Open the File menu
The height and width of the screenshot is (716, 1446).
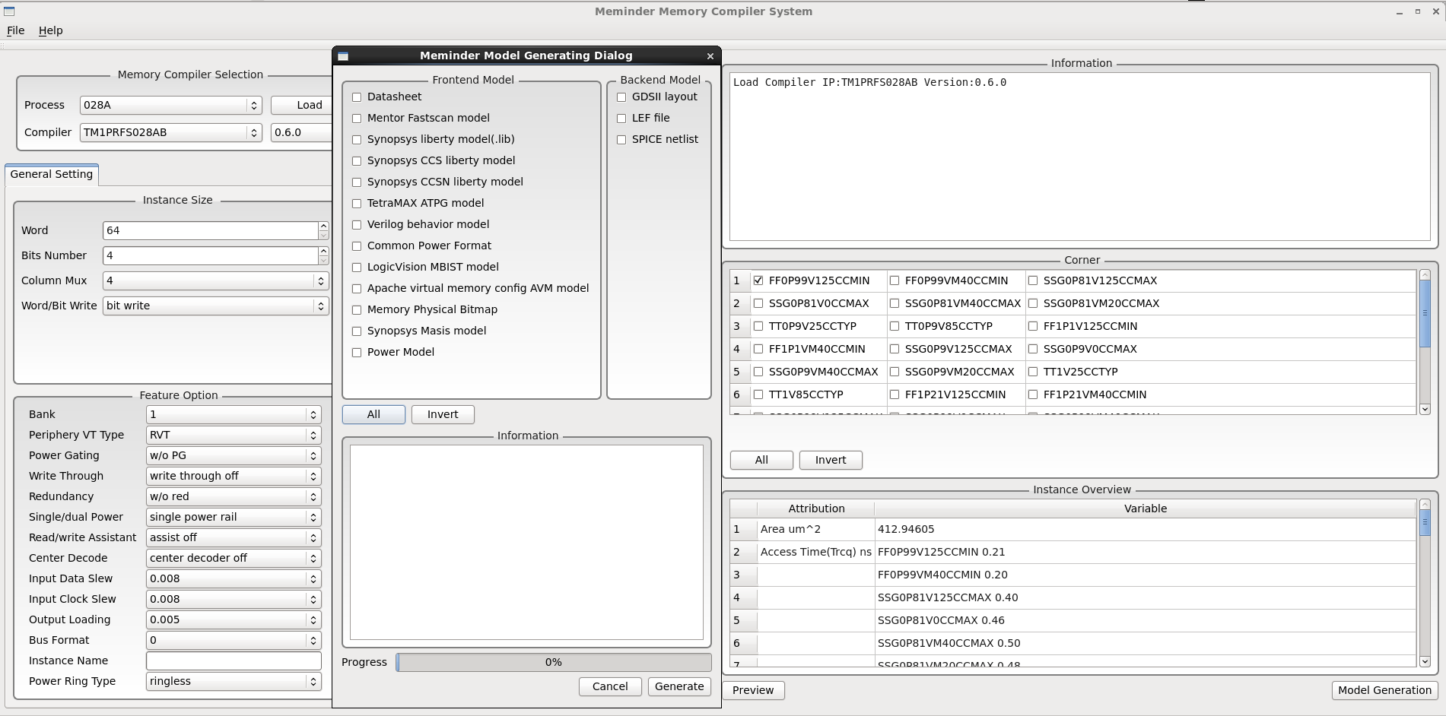coord(16,30)
